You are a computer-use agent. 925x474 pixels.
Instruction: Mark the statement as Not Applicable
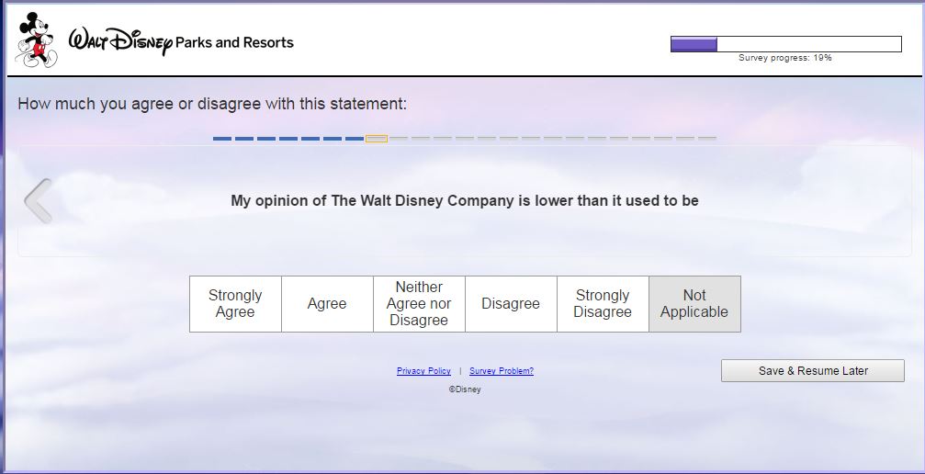pyautogui.click(x=694, y=304)
